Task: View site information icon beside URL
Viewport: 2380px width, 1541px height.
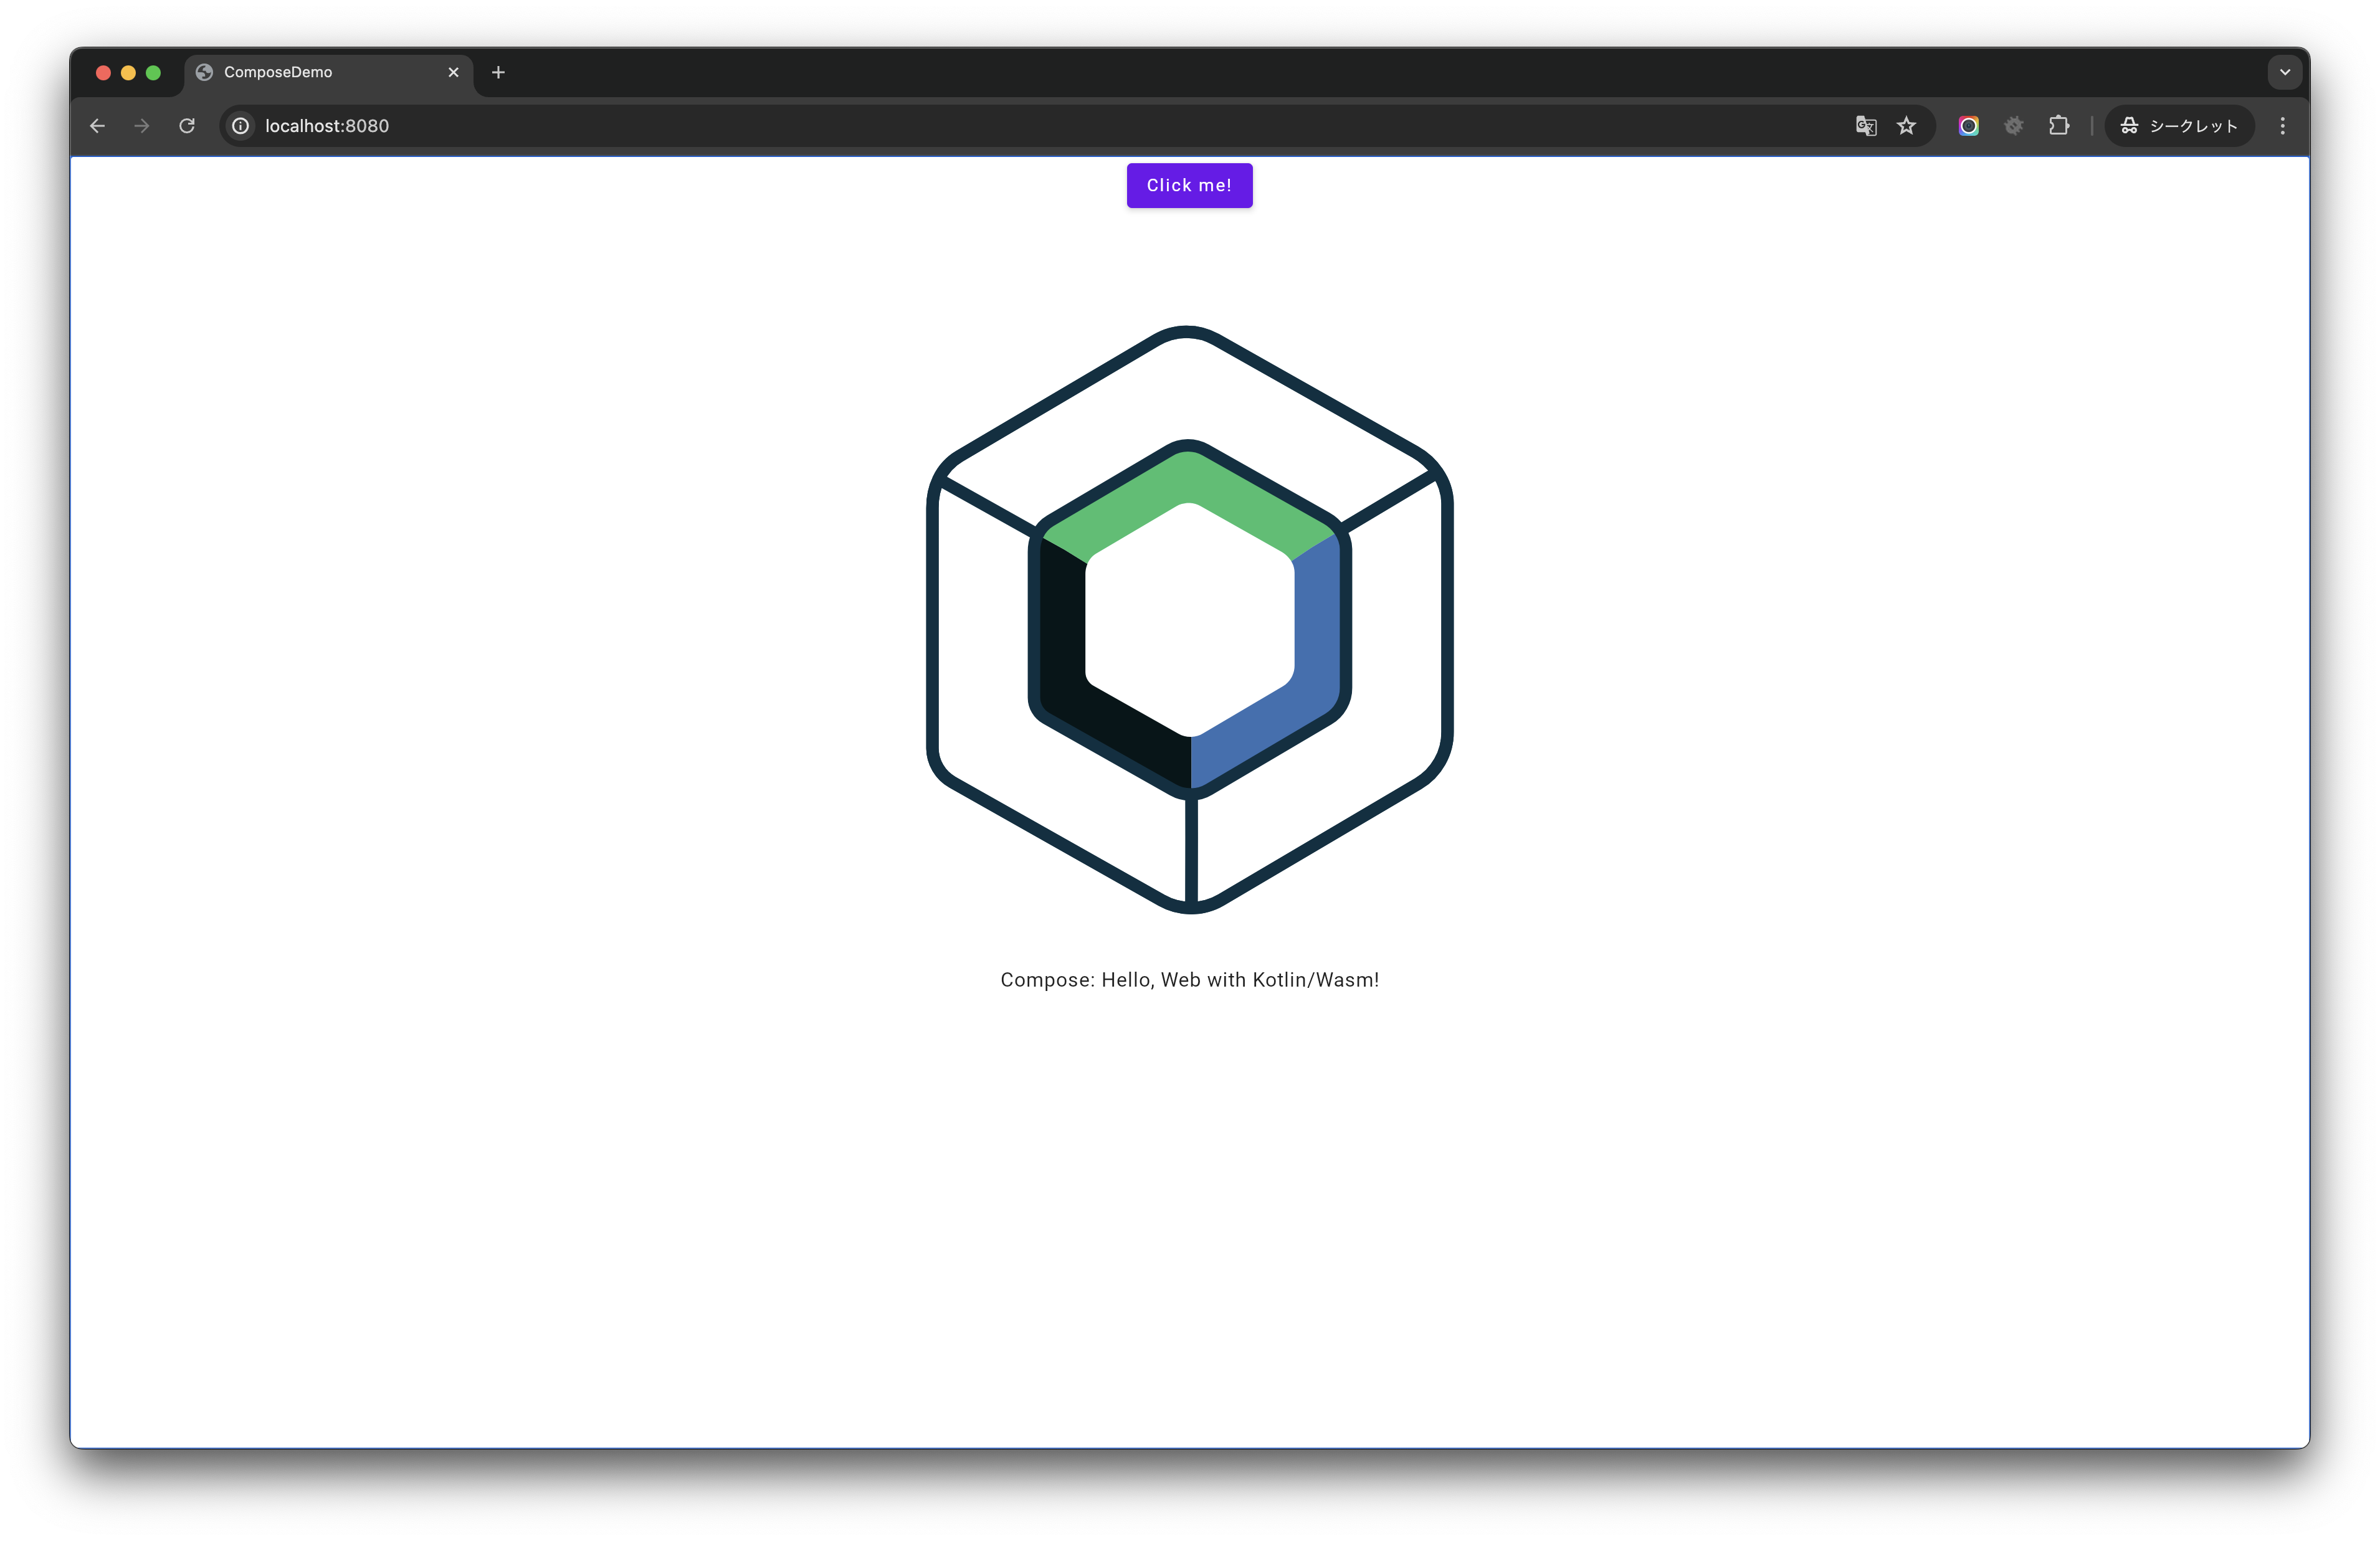Action: click(x=241, y=126)
